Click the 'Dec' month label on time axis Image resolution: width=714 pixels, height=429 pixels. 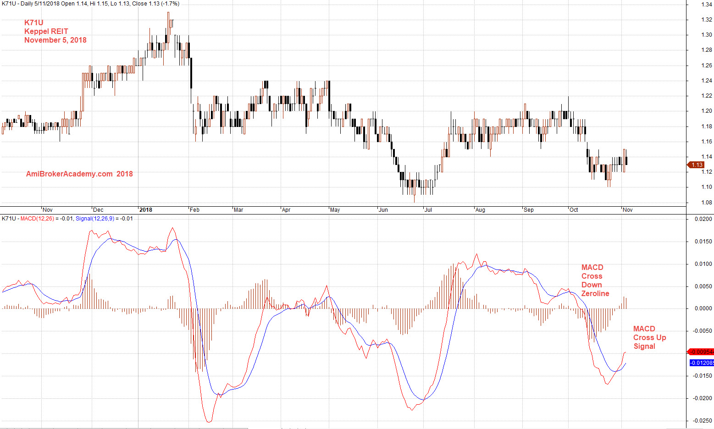tap(98, 210)
